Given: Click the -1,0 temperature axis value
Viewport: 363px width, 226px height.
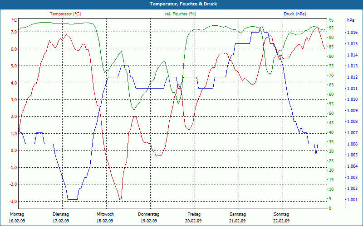Looking at the screenshot, I should (13, 167).
